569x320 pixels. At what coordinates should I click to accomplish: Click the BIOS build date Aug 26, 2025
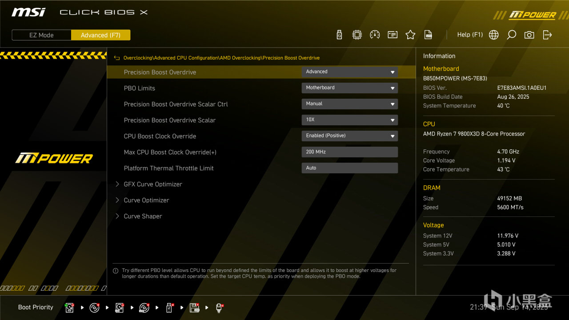pyautogui.click(x=513, y=97)
